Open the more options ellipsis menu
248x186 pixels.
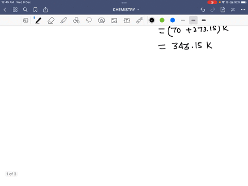(x=243, y=10)
